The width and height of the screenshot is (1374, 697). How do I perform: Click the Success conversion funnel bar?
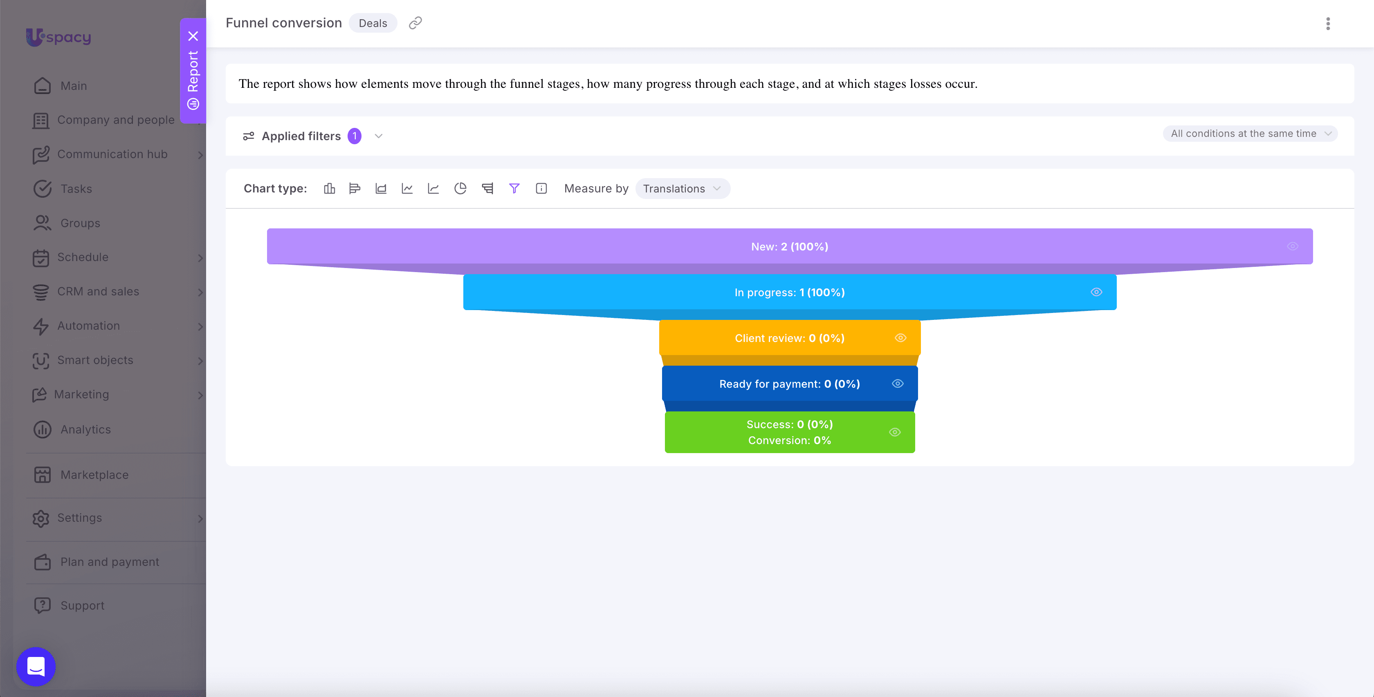click(x=789, y=432)
